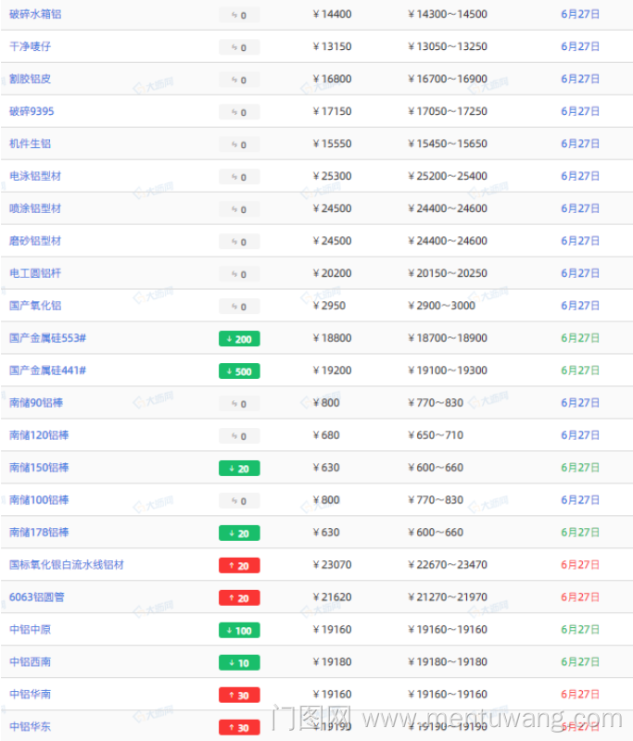This screenshot has width=633, height=741.
Task: Open the 电泳铝型材 product link
Action: [x=35, y=176]
